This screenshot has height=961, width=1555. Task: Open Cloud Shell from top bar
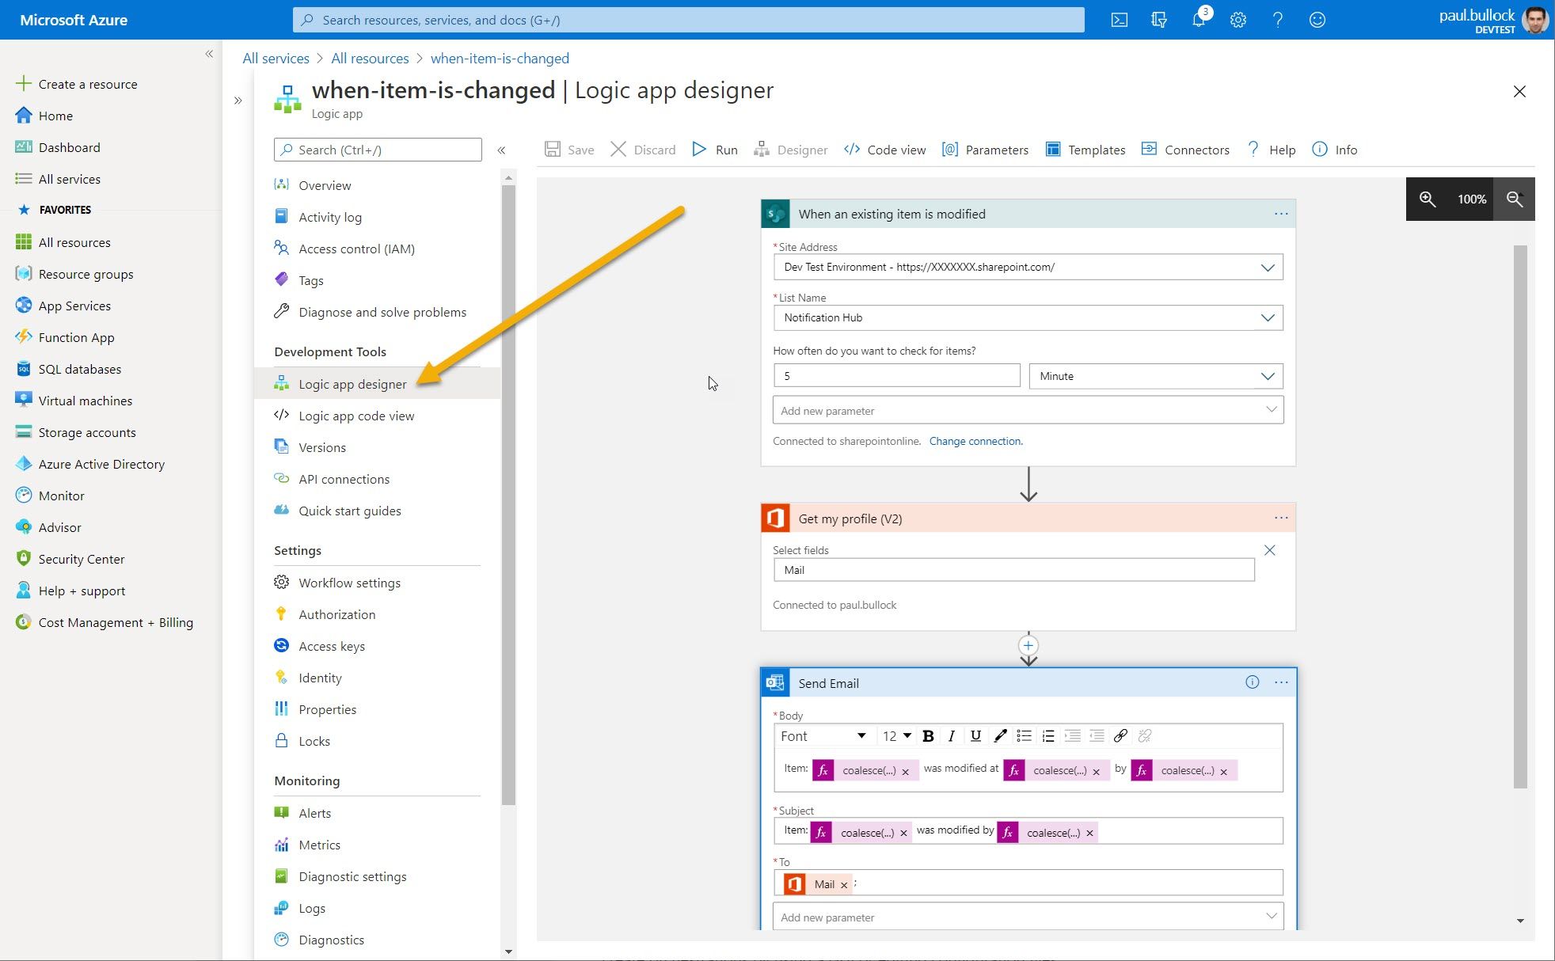pyautogui.click(x=1120, y=20)
